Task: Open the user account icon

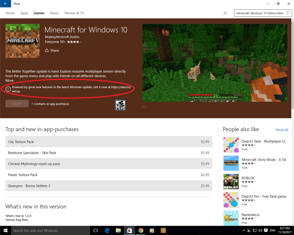Action: pos(225,13)
